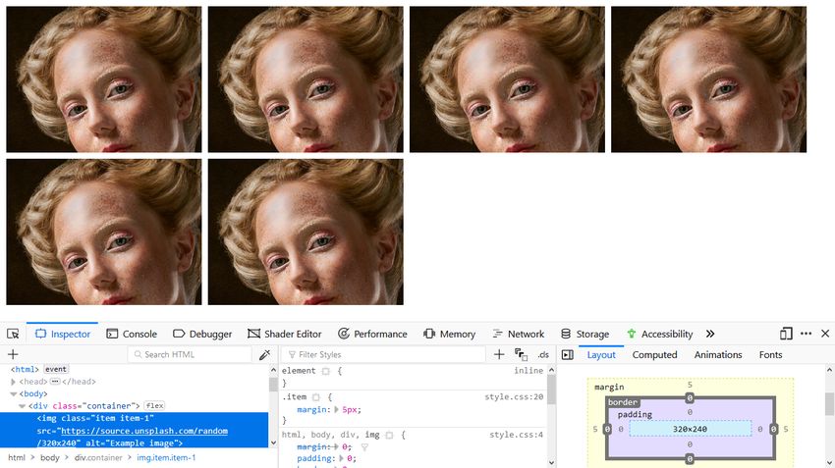Toggle selector highlighter for element rule
The height and width of the screenshot is (468, 835).
click(326, 371)
